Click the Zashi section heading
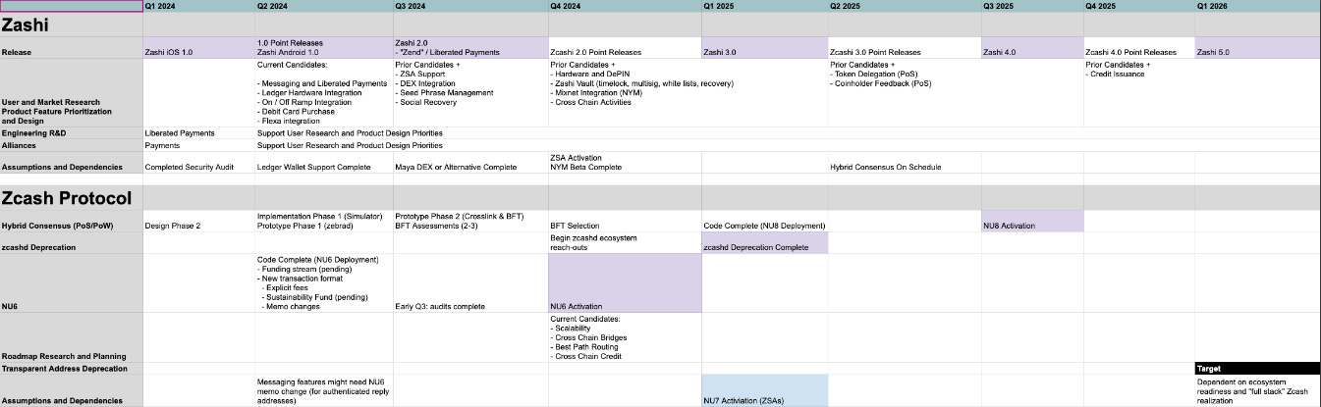The width and height of the screenshot is (1321, 407). (72, 25)
